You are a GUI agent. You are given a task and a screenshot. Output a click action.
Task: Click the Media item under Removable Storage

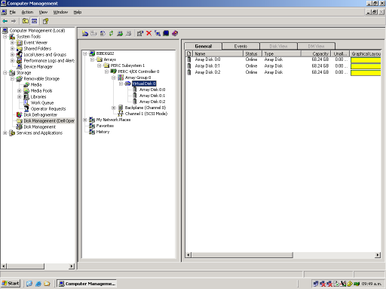(36, 85)
